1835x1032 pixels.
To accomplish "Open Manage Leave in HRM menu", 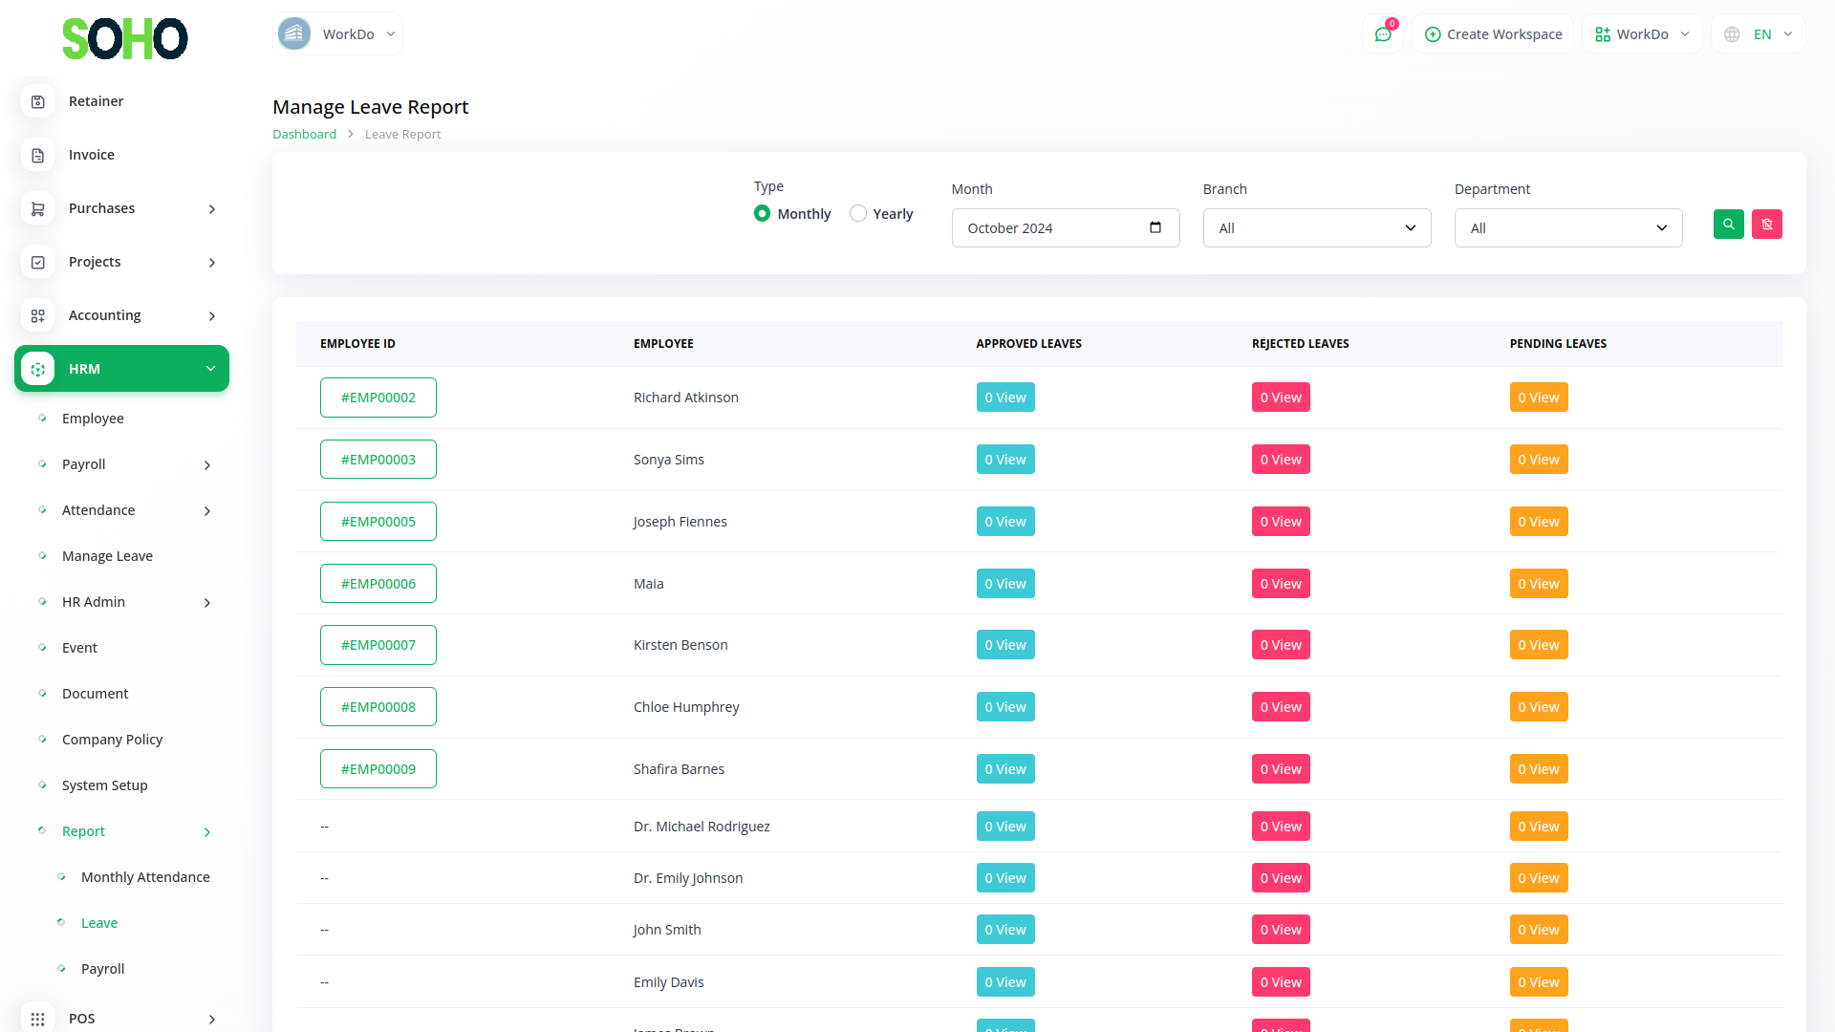I will (107, 556).
